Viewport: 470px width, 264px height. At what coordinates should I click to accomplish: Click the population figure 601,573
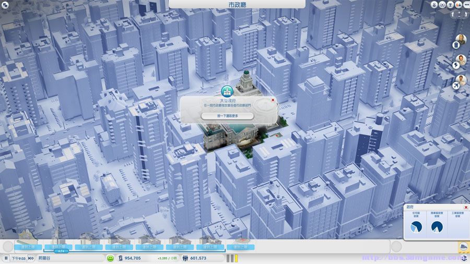(198, 258)
